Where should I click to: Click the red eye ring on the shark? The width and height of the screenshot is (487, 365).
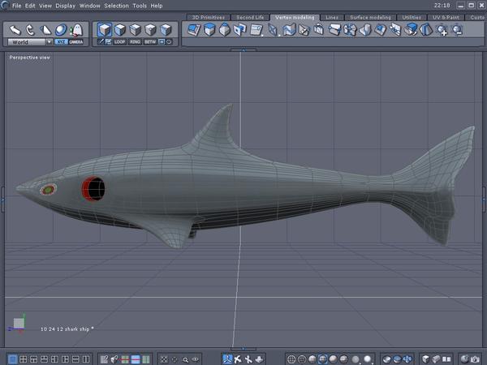click(92, 188)
